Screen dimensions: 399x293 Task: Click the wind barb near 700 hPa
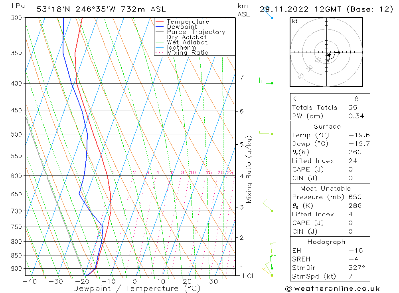[x=267, y=207]
